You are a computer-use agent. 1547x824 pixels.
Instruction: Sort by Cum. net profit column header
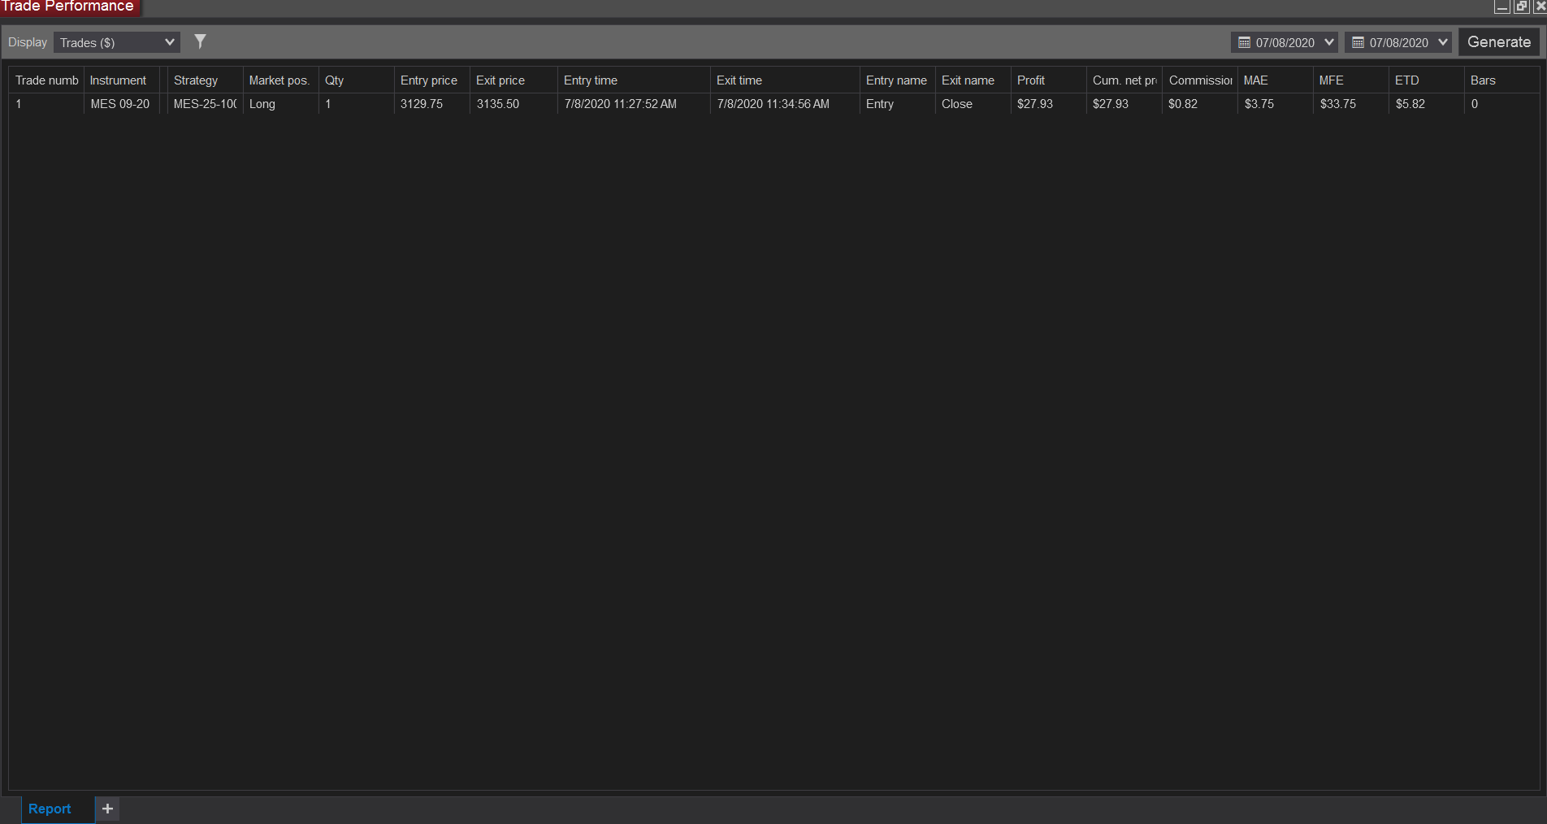pyautogui.click(x=1124, y=80)
